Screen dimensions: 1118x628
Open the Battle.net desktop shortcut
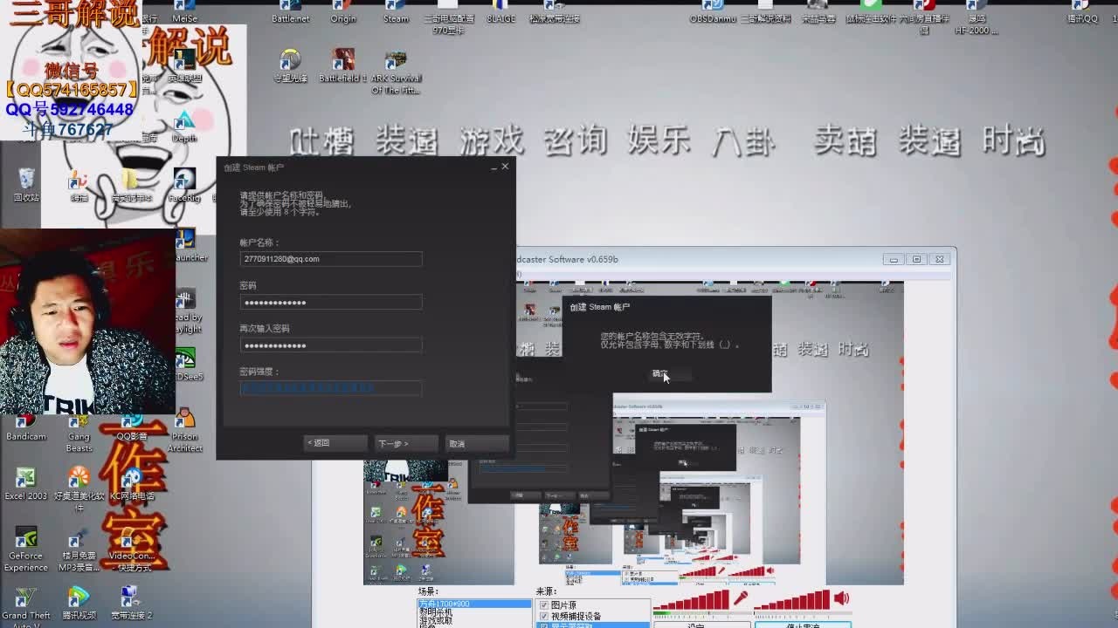point(290,12)
